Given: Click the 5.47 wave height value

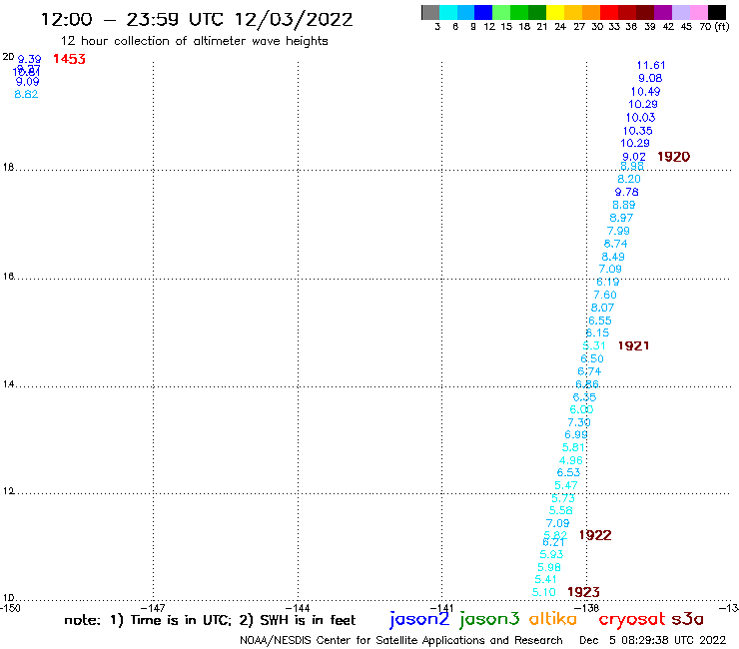Looking at the screenshot, I should tap(565, 485).
